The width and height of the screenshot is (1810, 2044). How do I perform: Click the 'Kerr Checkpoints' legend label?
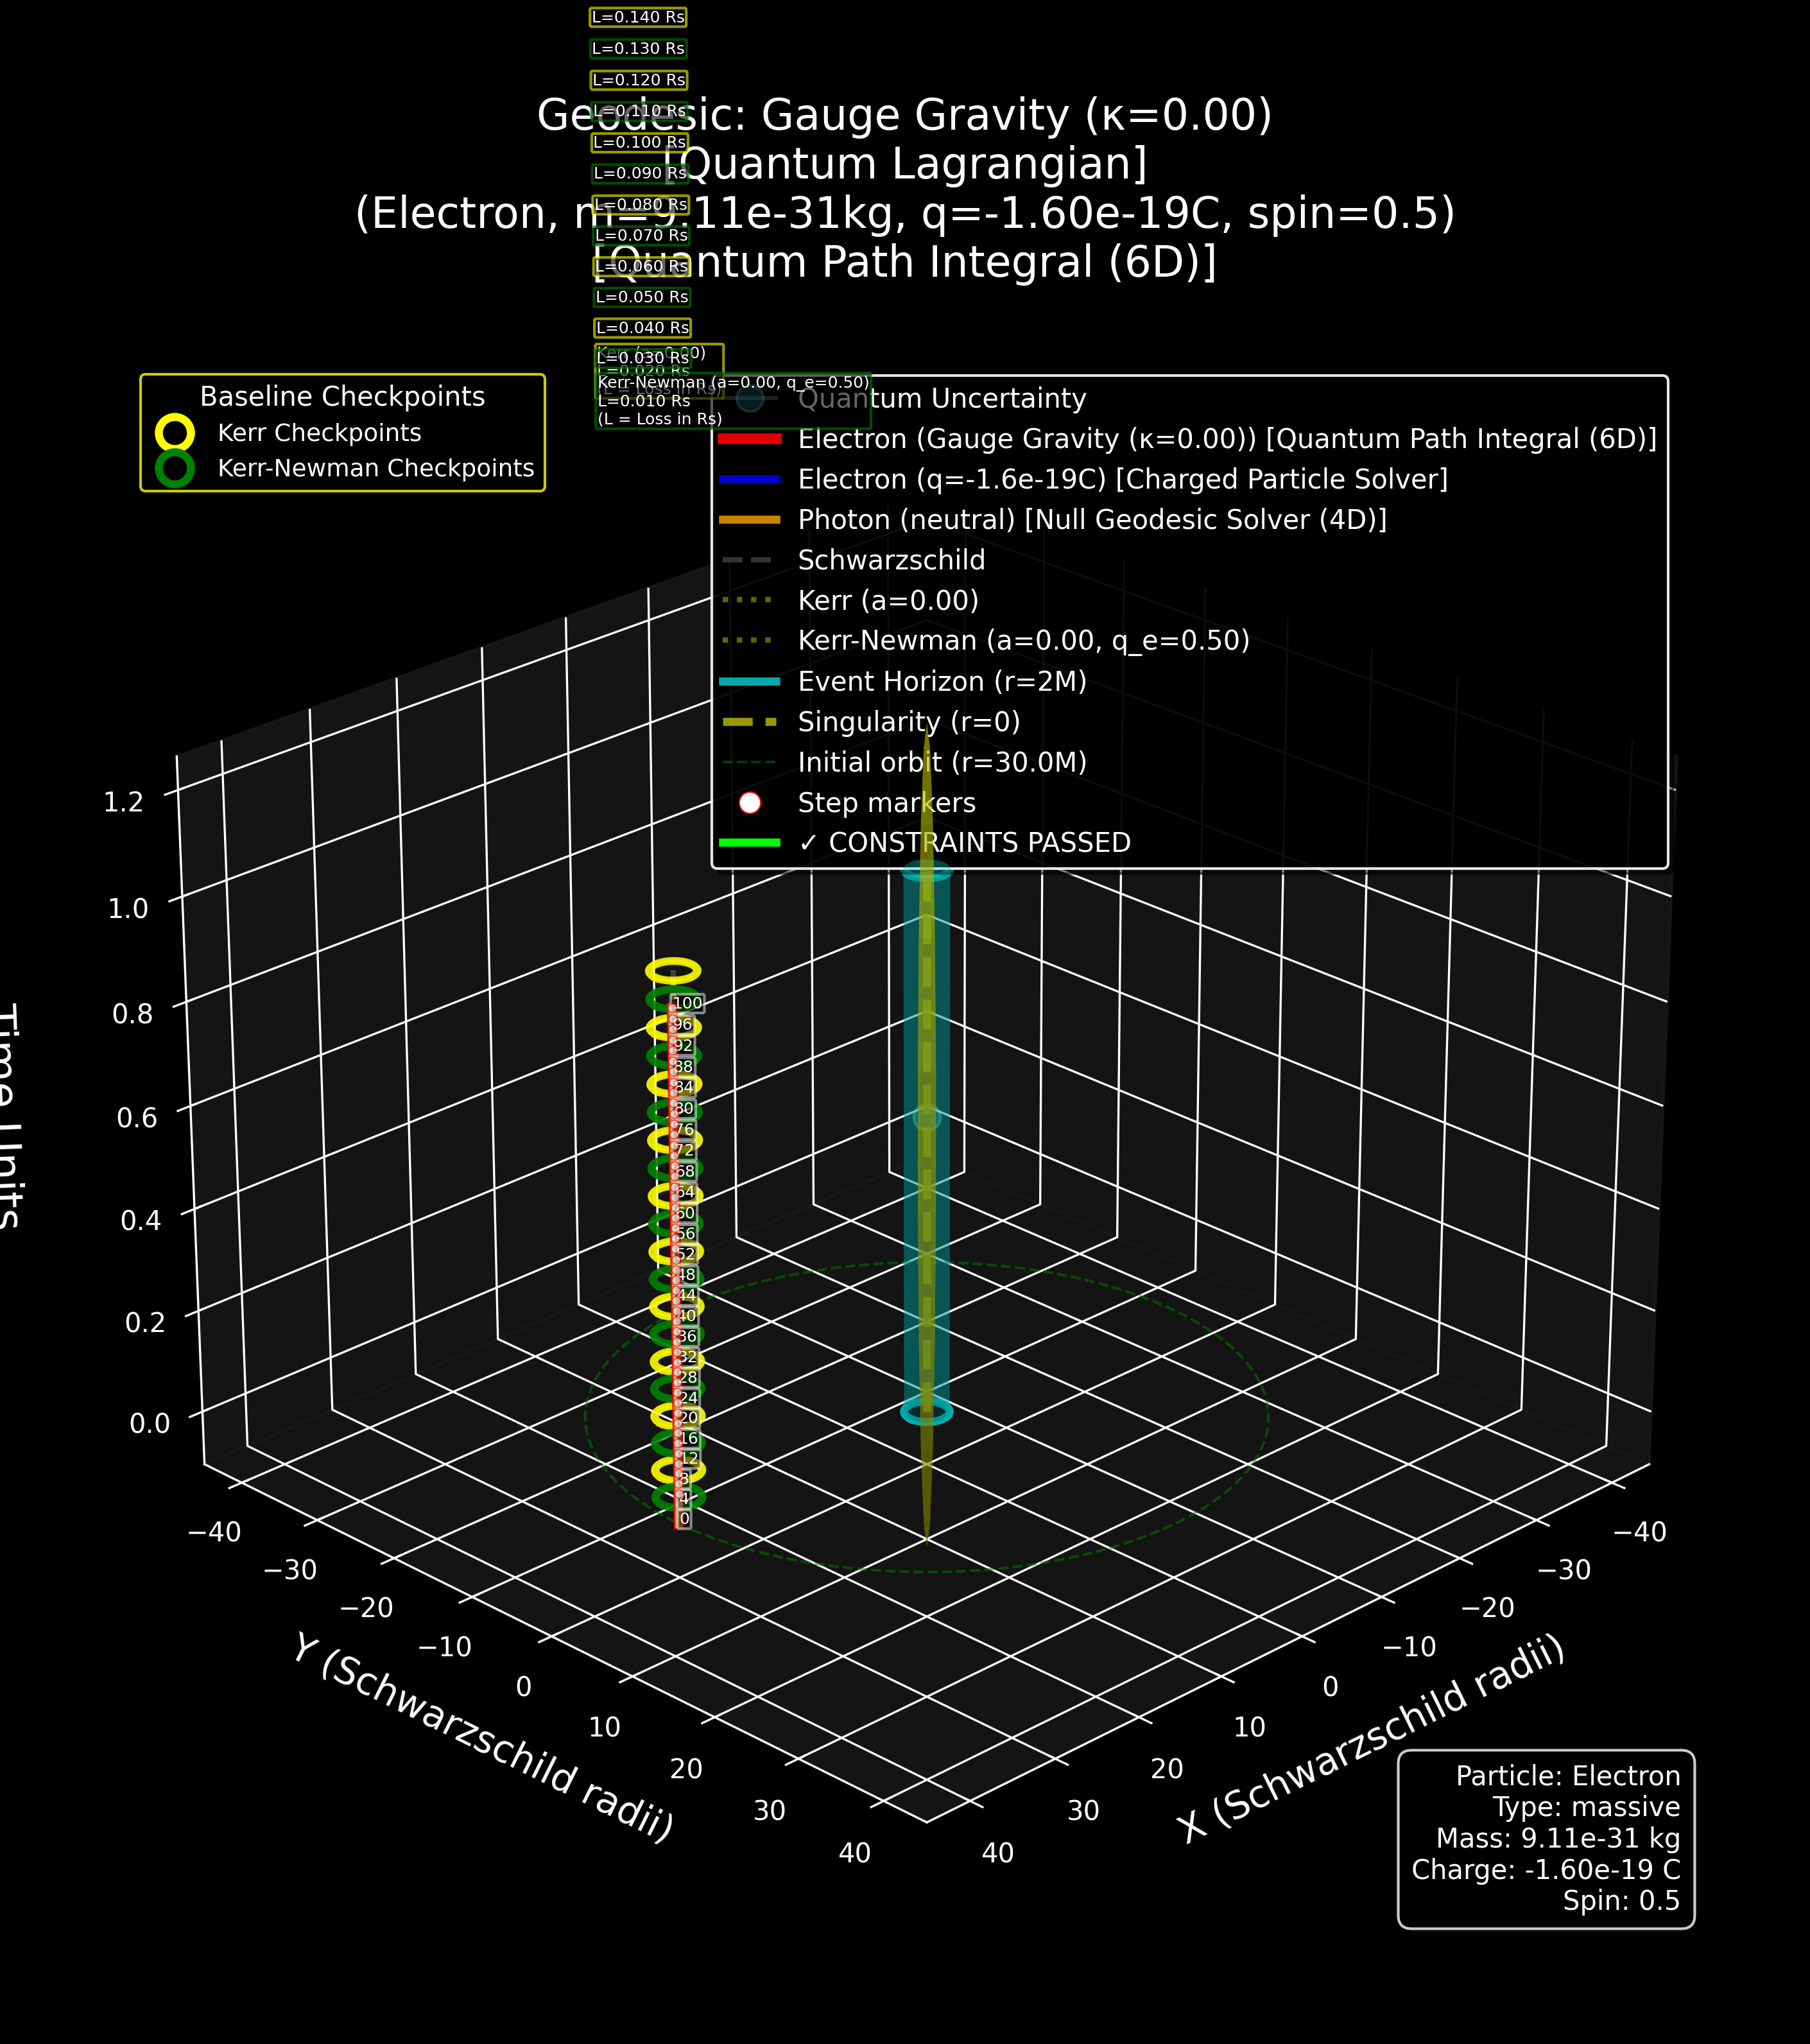coord(319,433)
